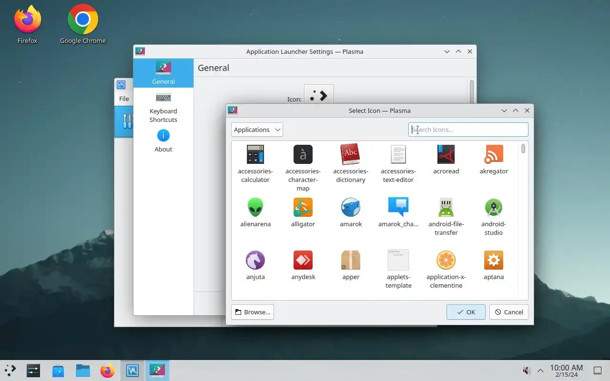Switch to Keyboard Shortcuts section

point(163,108)
